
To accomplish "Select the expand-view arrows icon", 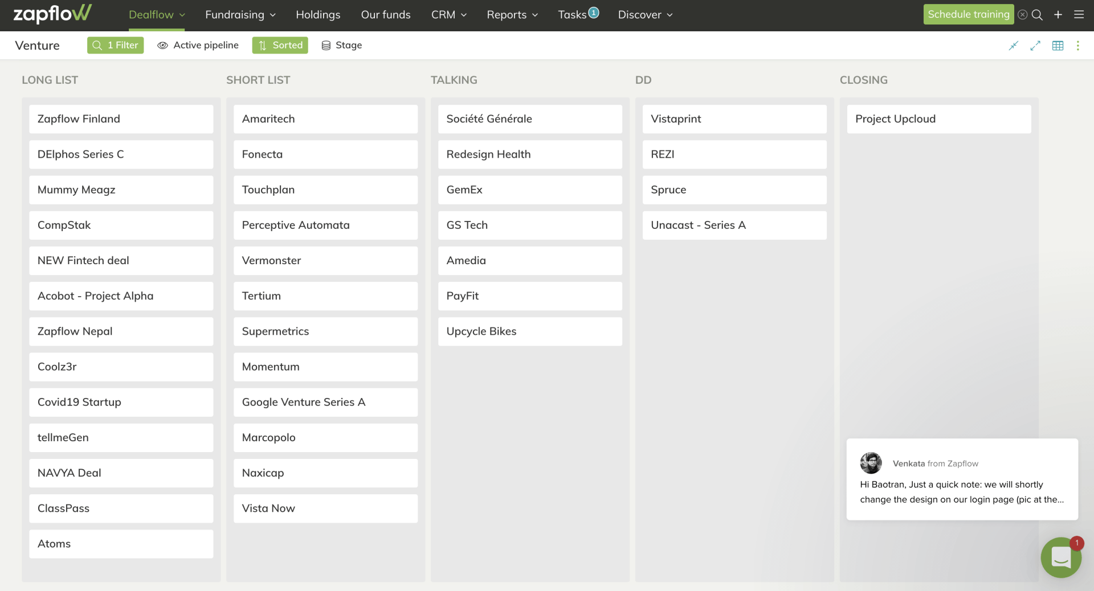I will coord(1035,46).
